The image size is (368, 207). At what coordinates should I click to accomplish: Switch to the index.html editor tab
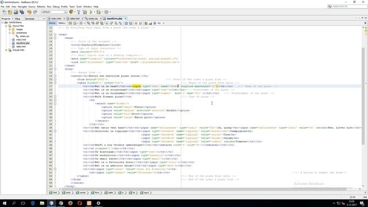56,18
